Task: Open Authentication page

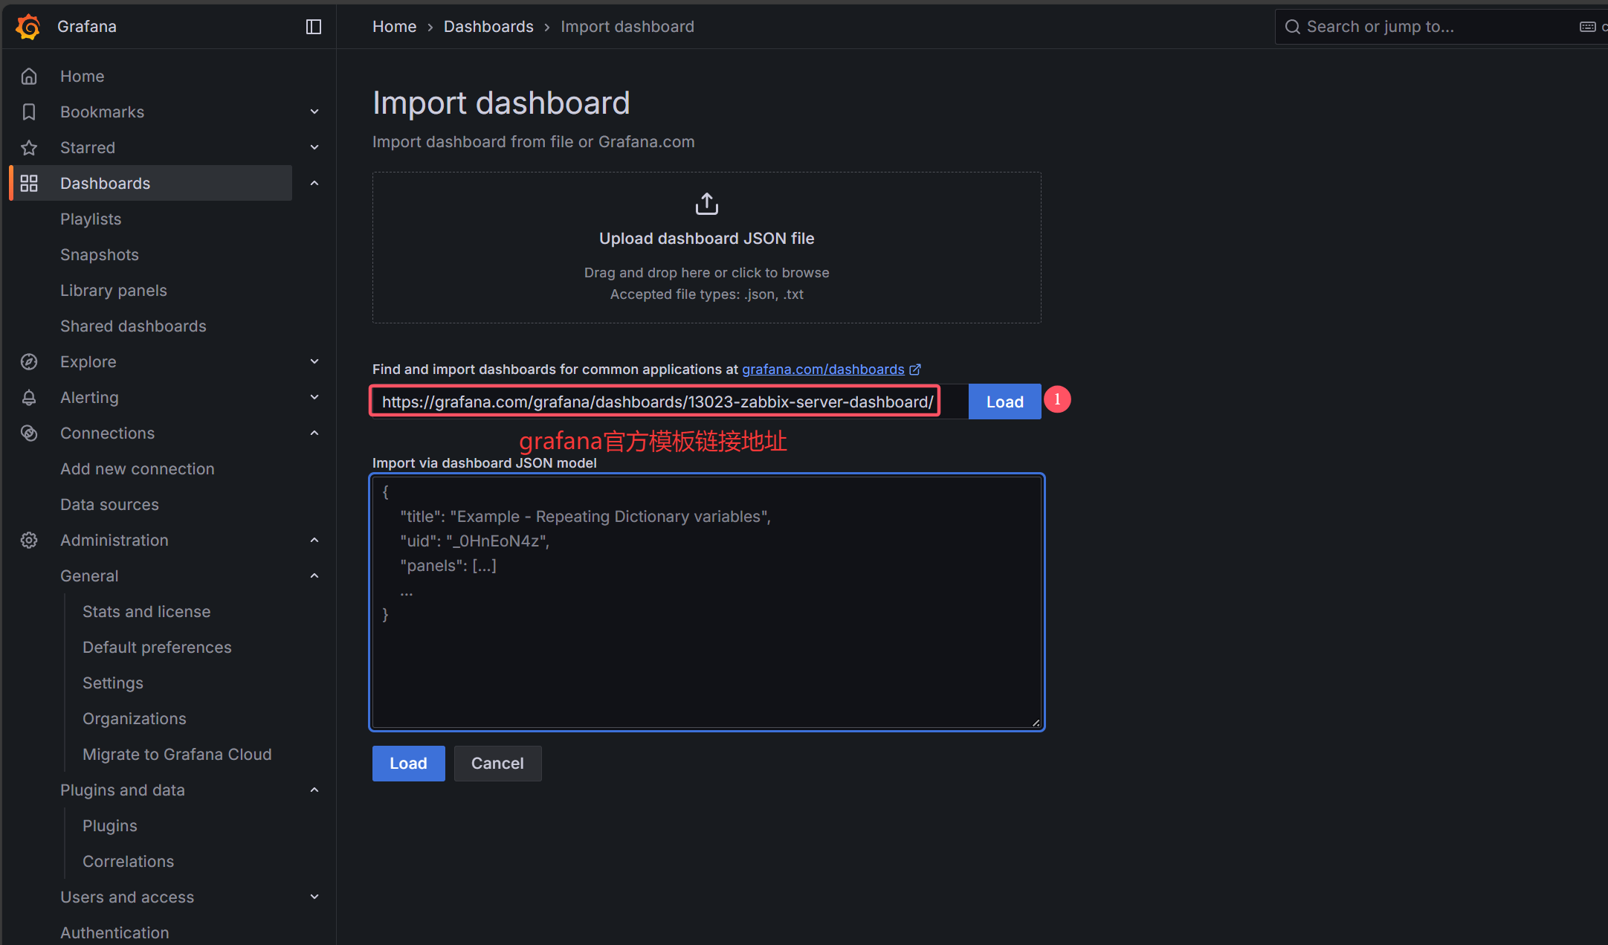Action: coord(114,933)
